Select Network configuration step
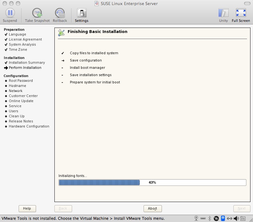Screen dimensions: 253x222 point(15,91)
